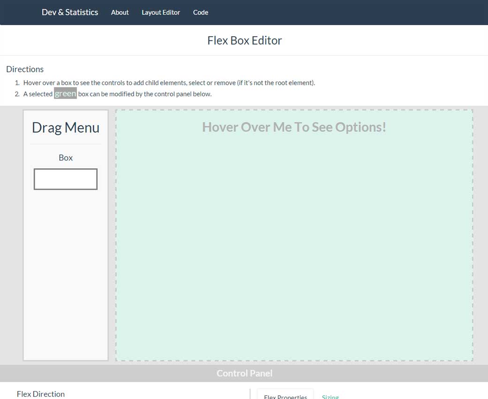
Task: Click the Hover Over Me To See Options text
Action: (294, 127)
